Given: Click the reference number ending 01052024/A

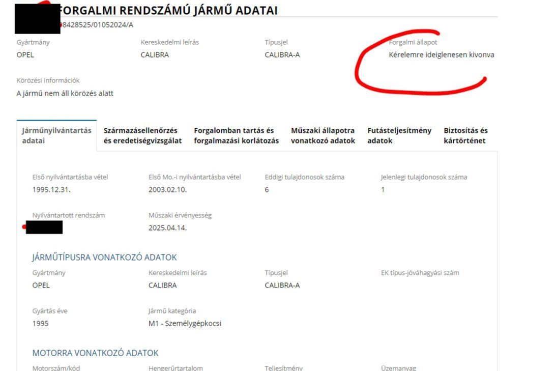Looking at the screenshot, I should click(98, 24).
